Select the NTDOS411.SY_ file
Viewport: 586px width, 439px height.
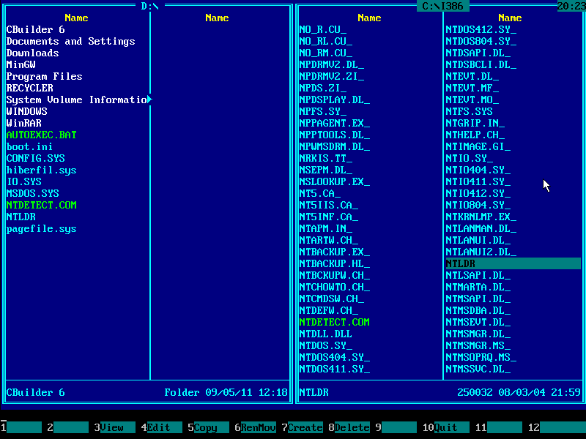pyautogui.click(x=335, y=369)
